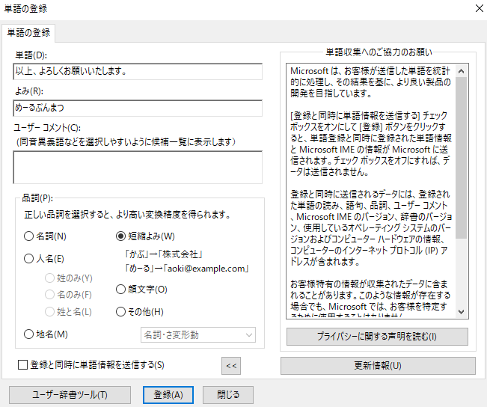Close the 単語の登録 dialog window
Screen dimensions: 487x407
480,8
